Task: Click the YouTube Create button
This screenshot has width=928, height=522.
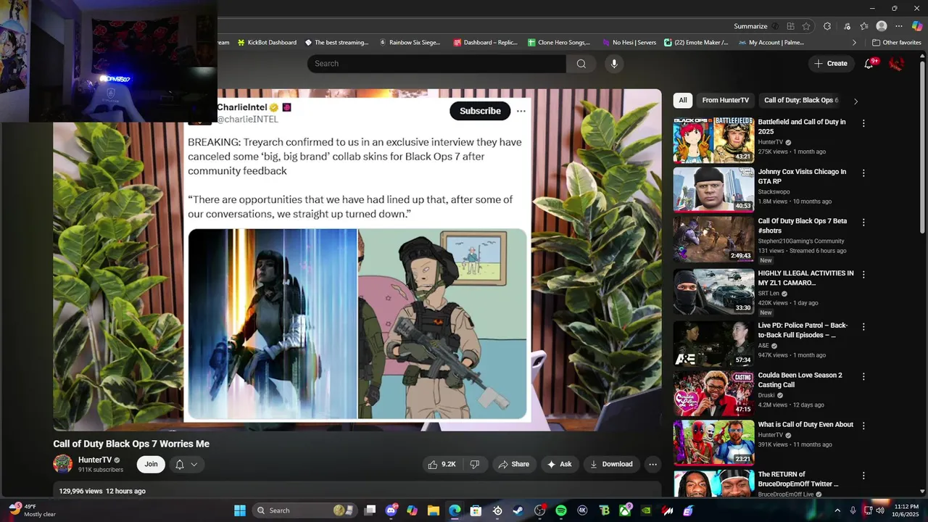Action: (x=830, y=64)
